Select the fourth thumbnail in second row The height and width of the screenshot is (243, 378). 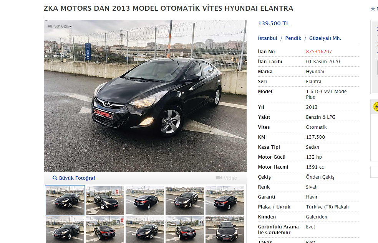[x=185, y=230]
